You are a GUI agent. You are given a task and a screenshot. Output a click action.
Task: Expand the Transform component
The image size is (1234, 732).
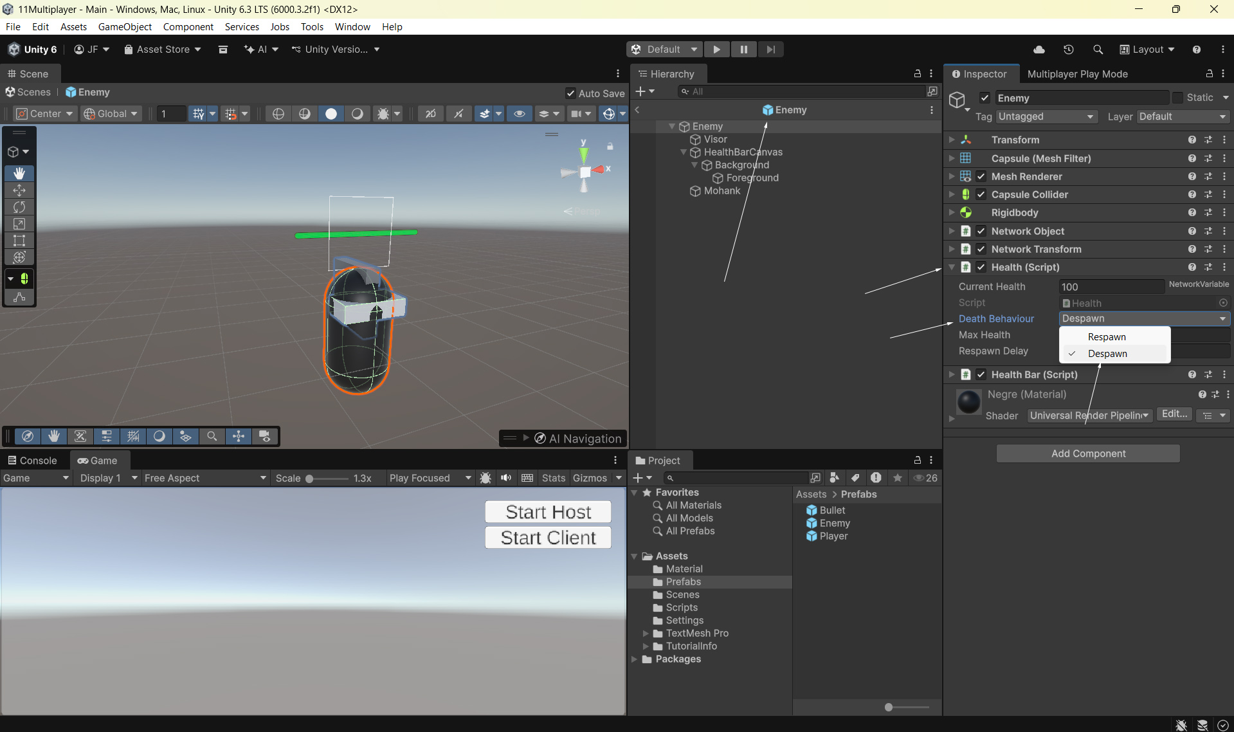coord(952,140)
